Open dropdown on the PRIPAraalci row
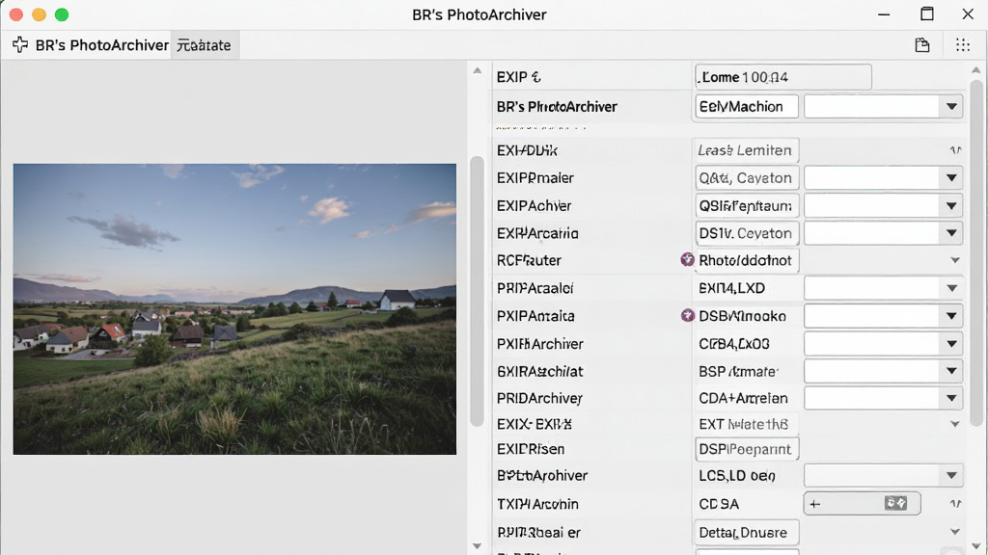This screenshot has width=988, height=555. [951, 288]
